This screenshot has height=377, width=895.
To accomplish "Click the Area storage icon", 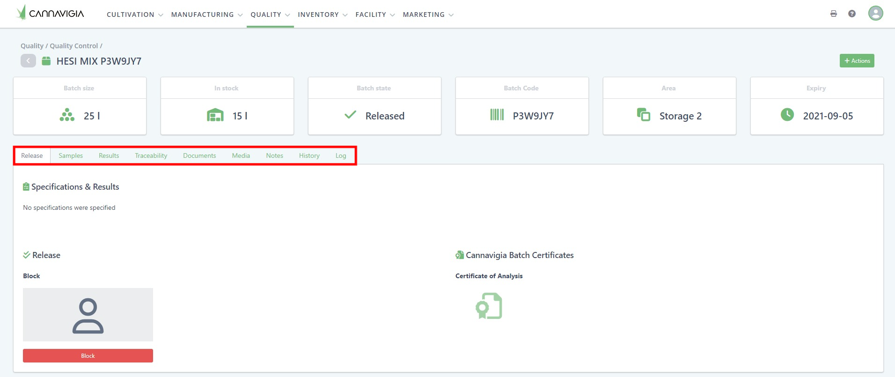I will coord(644,115).
